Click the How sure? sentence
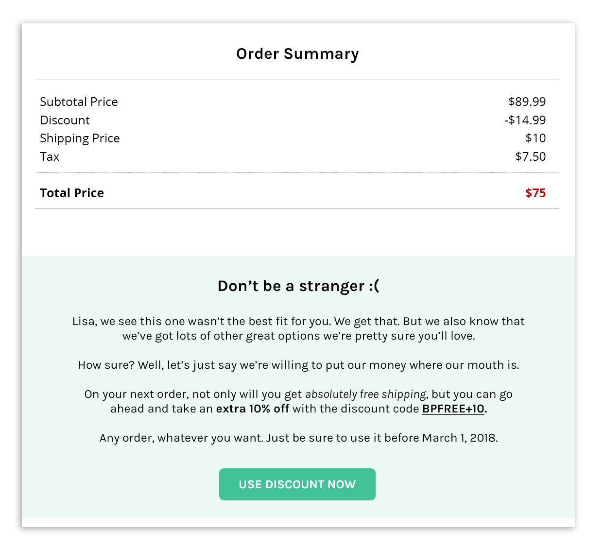This screenshot has width=604, height=549. tap(298, 365)
